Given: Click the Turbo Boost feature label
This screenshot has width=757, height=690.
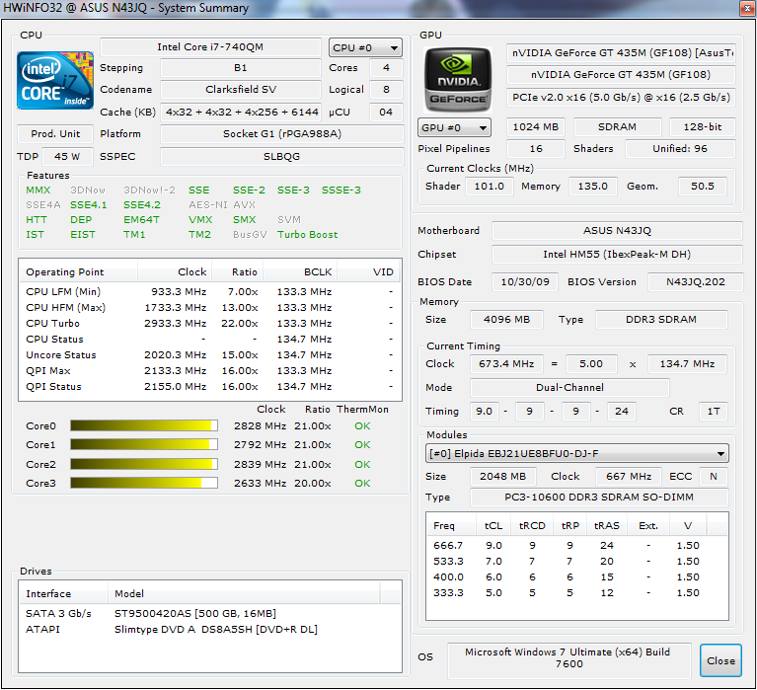Looking at the screenshot, I should 308,235.
